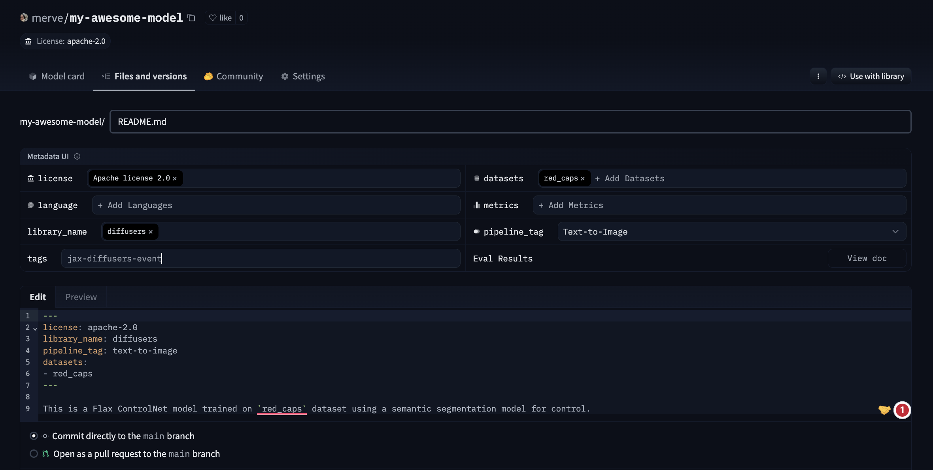Remove the red_caps dataset chip

(x=583, y=179)
